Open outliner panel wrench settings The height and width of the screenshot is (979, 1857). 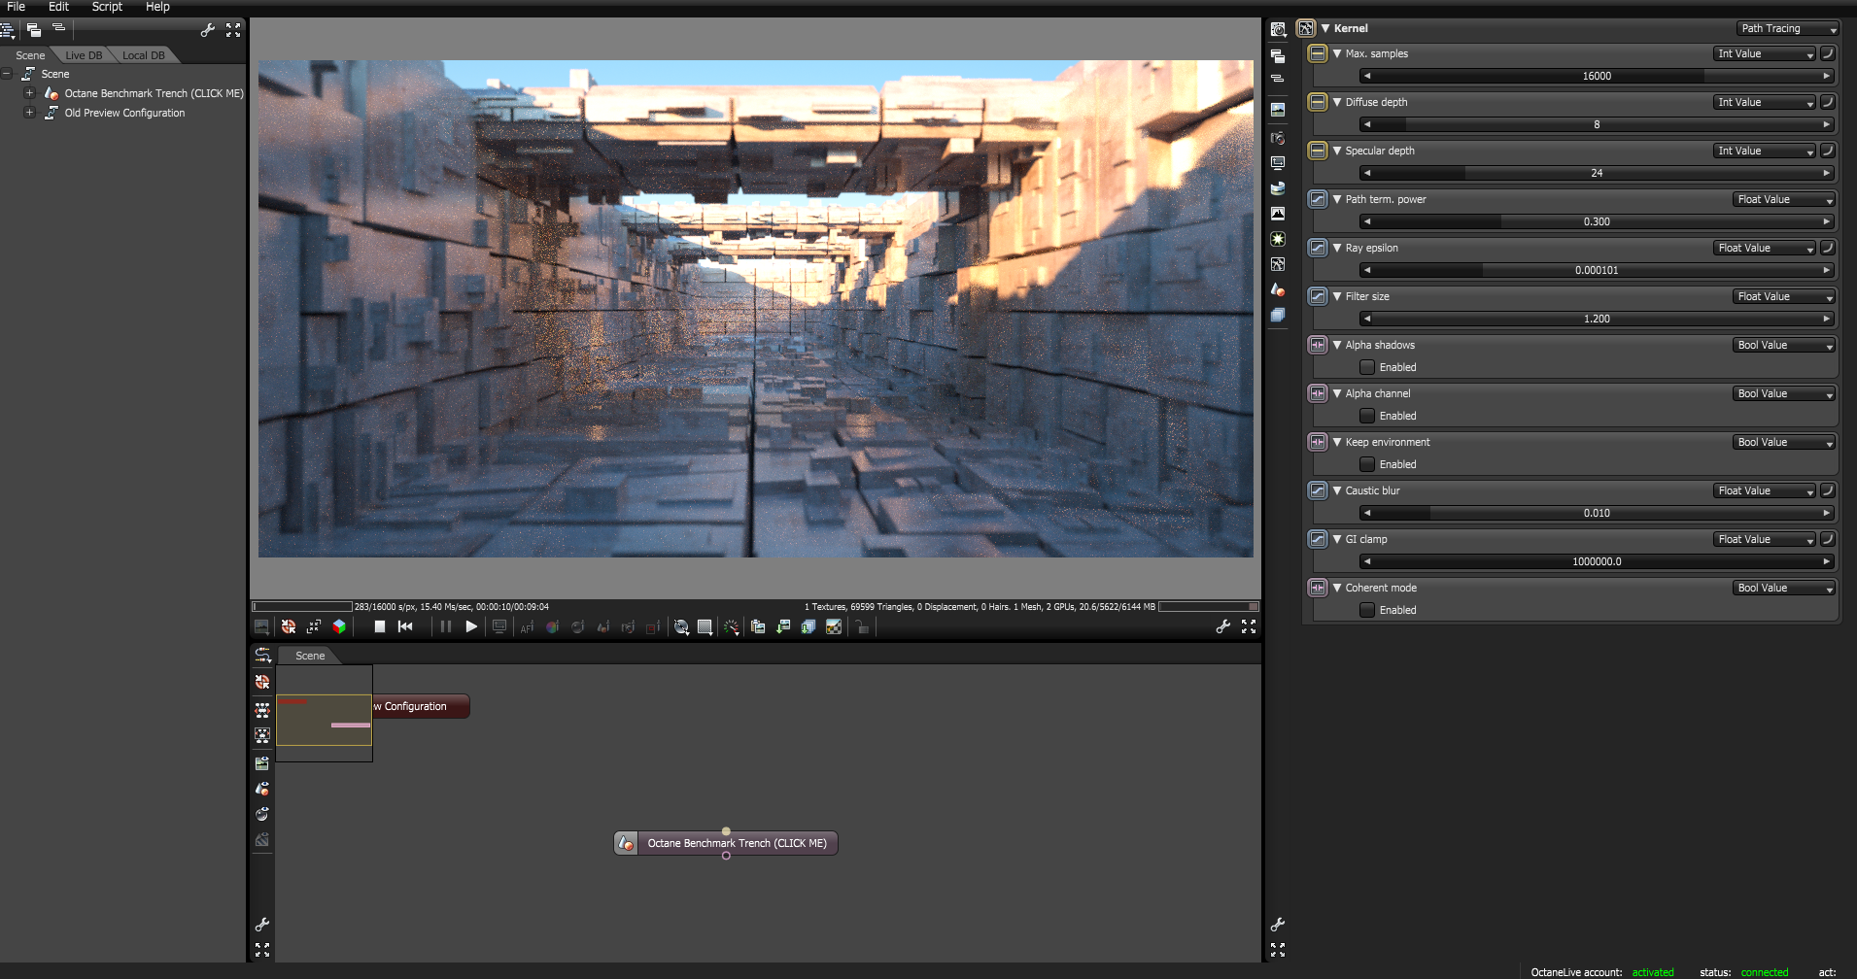pos(208,30)
